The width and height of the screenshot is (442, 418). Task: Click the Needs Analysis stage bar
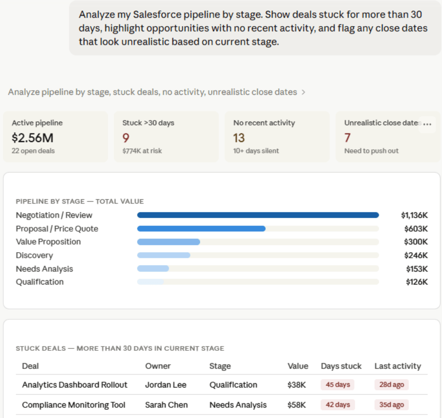point(153,268)
